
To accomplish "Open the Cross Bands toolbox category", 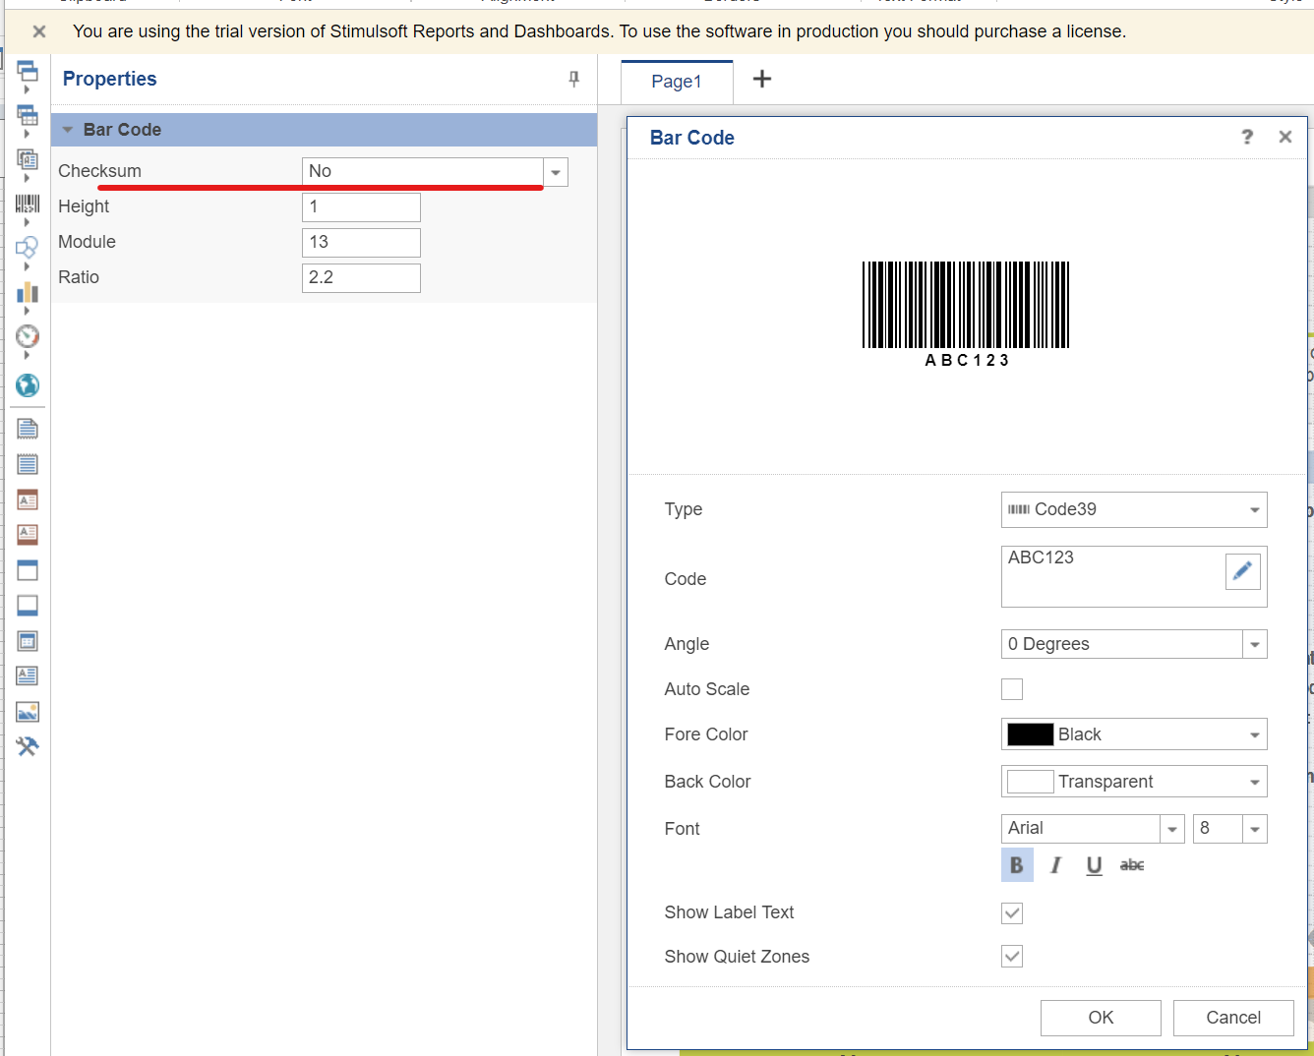I will [28, 115].
